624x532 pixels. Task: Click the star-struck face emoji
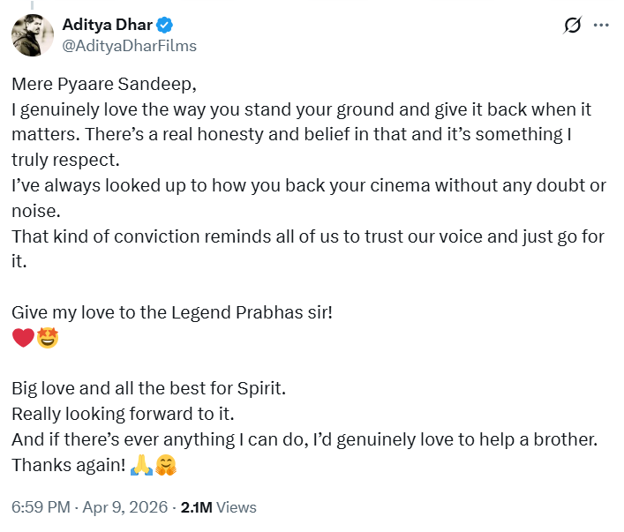[x=47, y=337]
